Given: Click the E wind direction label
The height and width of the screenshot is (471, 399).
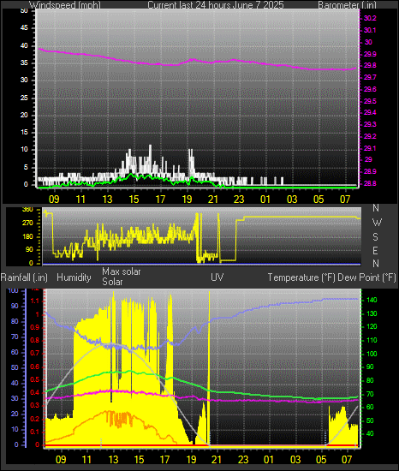Looking at the screenshot, I should click(x=375, y=250).
